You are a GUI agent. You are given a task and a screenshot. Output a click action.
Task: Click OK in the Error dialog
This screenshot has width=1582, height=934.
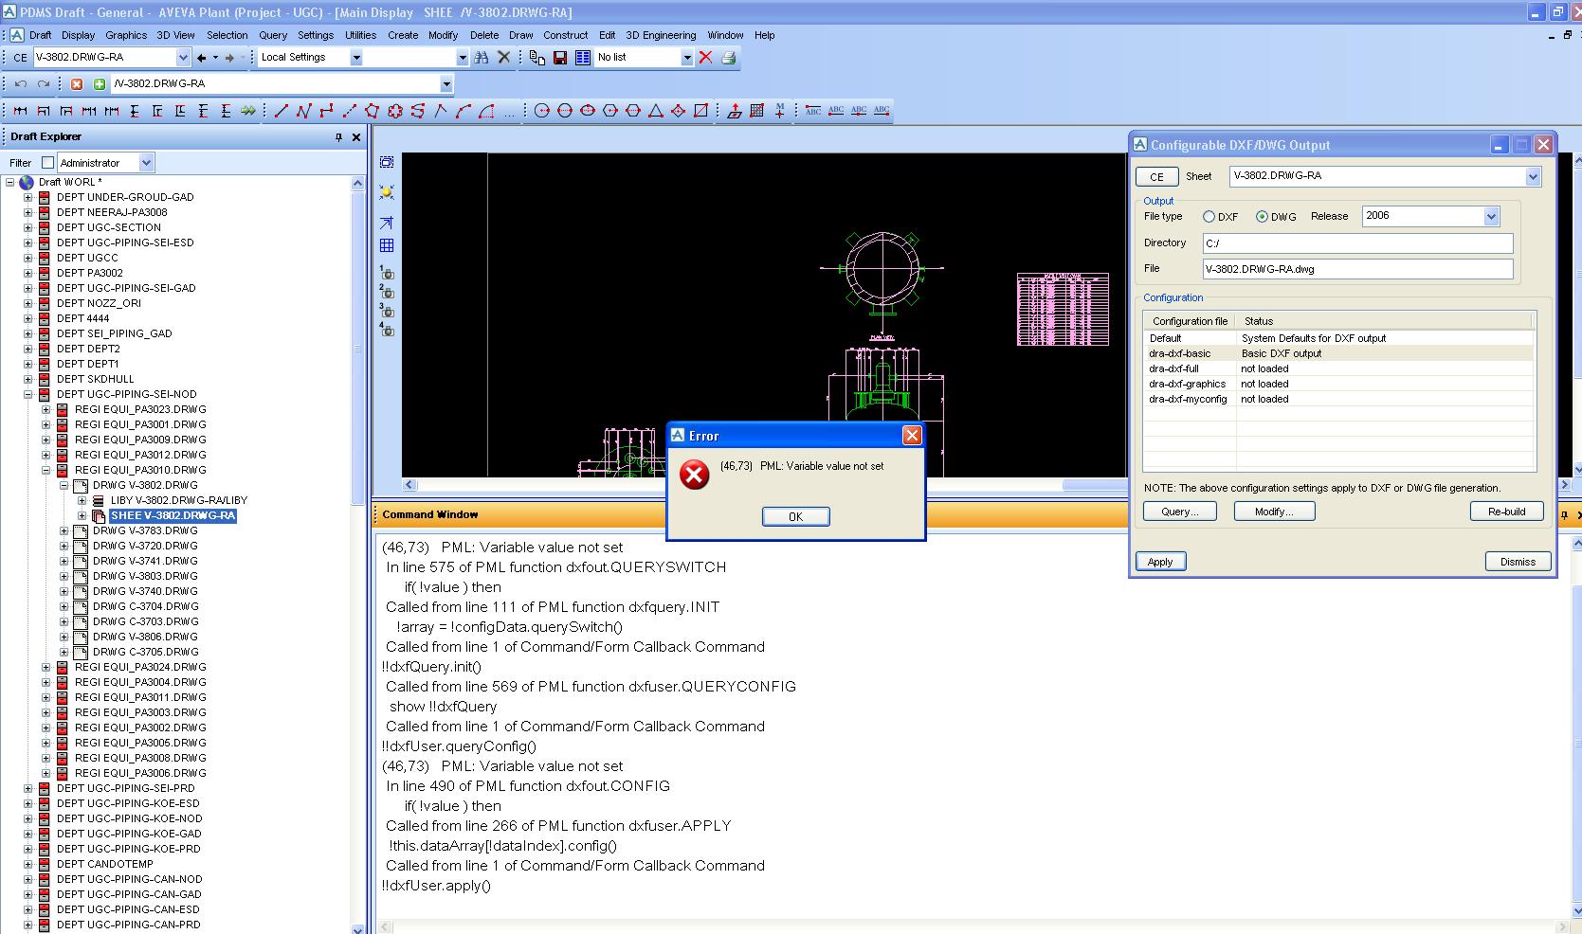(795, 516)
